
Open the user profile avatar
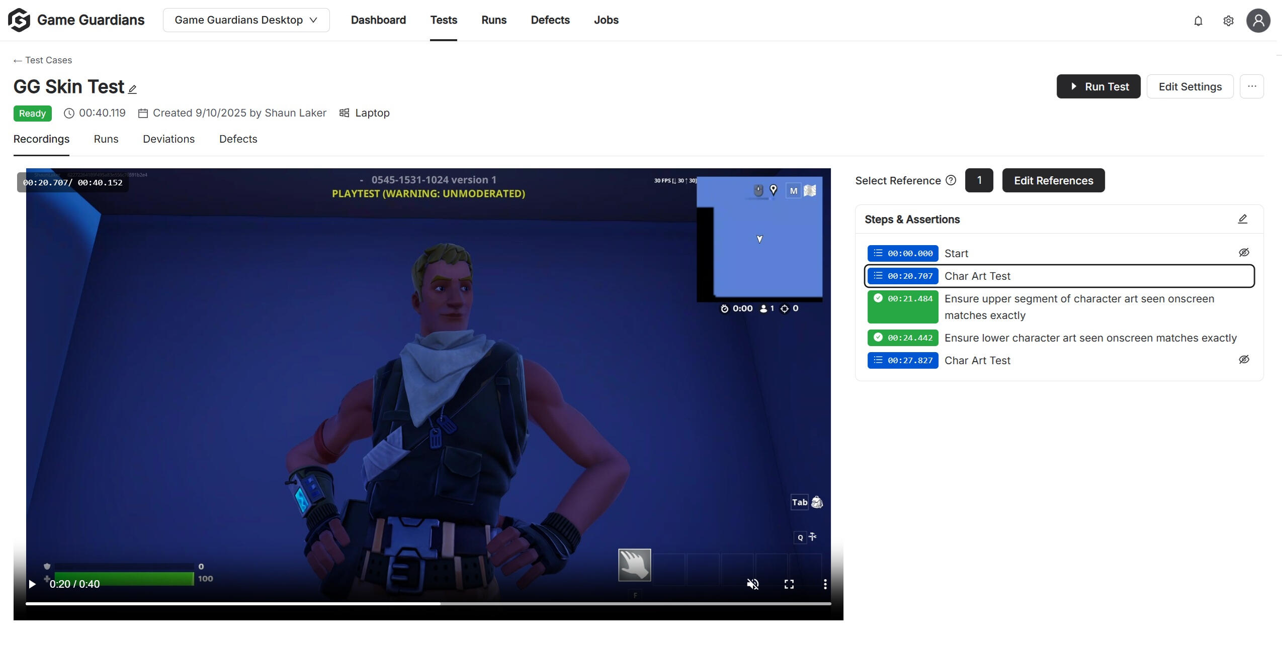(x=1258, y=21)
